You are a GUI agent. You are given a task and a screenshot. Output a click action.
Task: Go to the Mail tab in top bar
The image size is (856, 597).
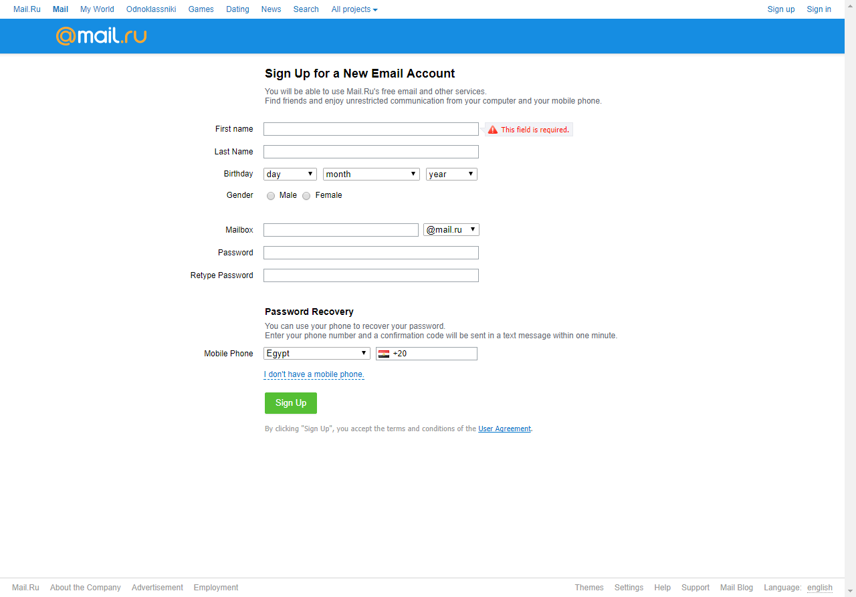60,9
